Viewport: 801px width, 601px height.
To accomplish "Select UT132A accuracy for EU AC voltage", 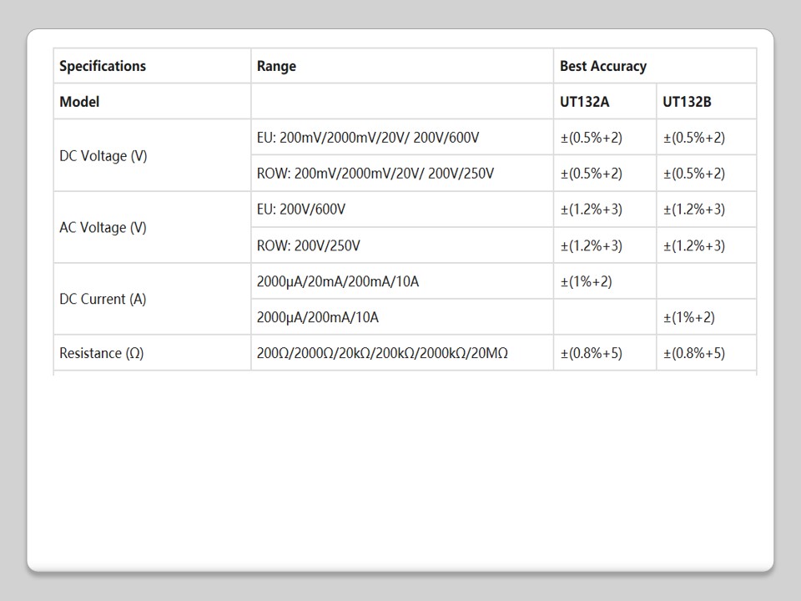I will pos(591,210).
